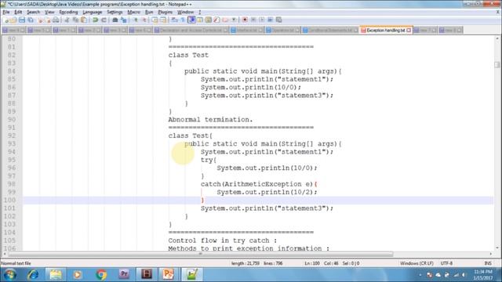Screen dimensions: 502x282
Task: Open the Windows Start menu
Action: click(10, 275)
